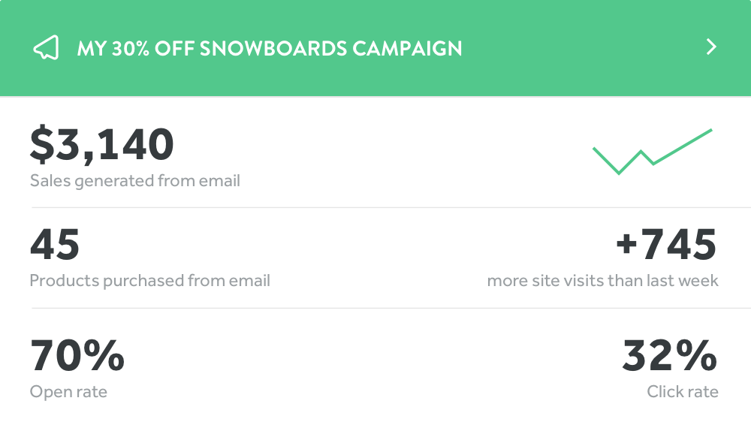Open campaign details with right chevron
This screenshot has height=422, width=751.
pyautogui.click(x=711, y=47)
